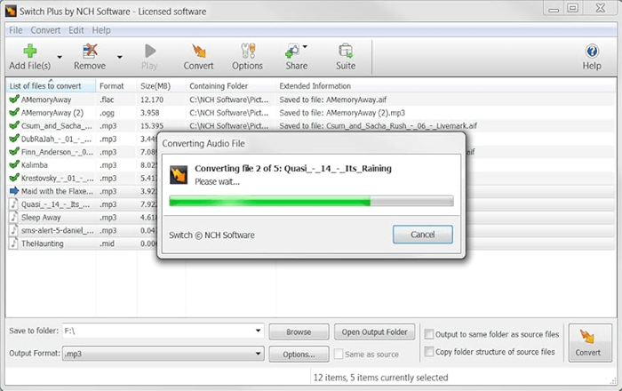Click '12 items, 5 items currently selected' status

click(x=380, y=378)
